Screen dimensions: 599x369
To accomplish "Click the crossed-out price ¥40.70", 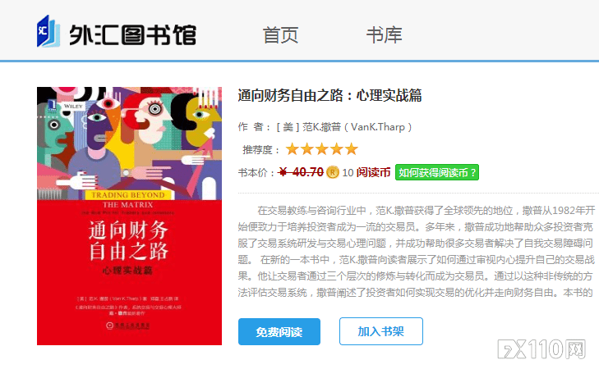I will click(x=301, y=172).
